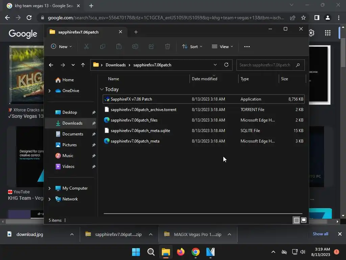Click the Delete trash icon in Explorer toolbar
Image resolution: width=346 pixels, height=260 pixels.
pyautogui.click(x=168, y=46)
